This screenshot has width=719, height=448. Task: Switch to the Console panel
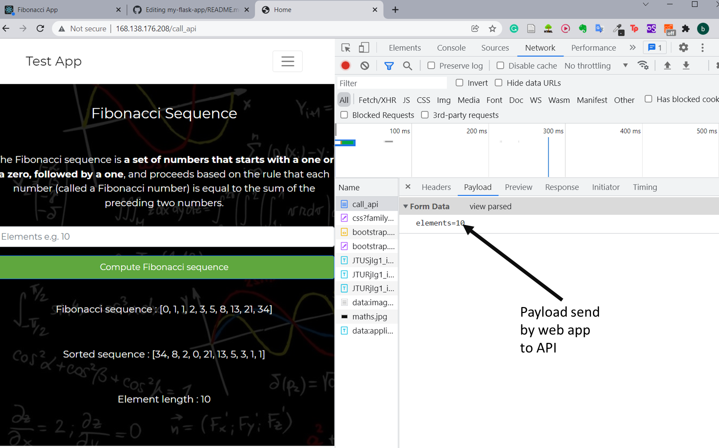coord(451,47)
